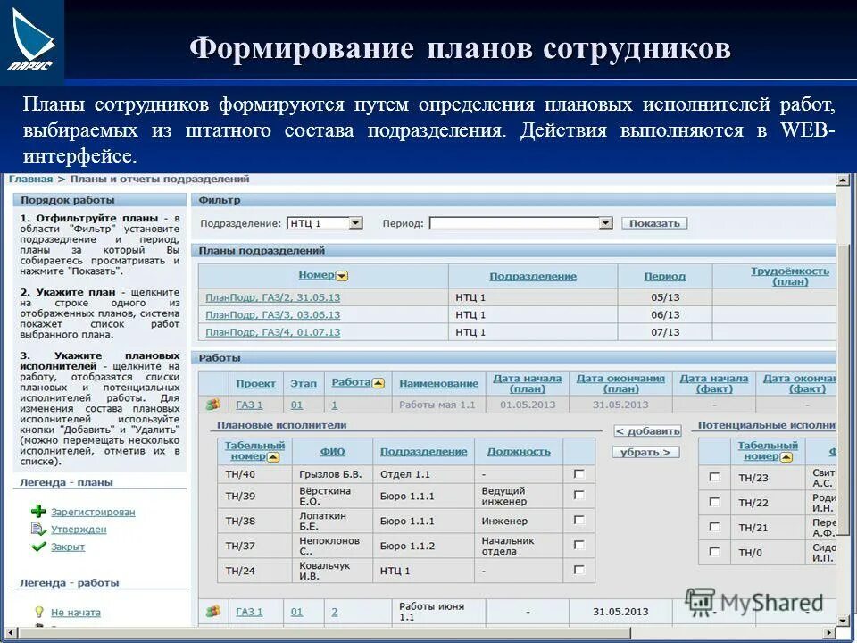The height and width of the screenshot is (643, 857).
Task: Open plan ПланПодр, ГАЗ/3, 03.06.13
Action: coord(273,315)
